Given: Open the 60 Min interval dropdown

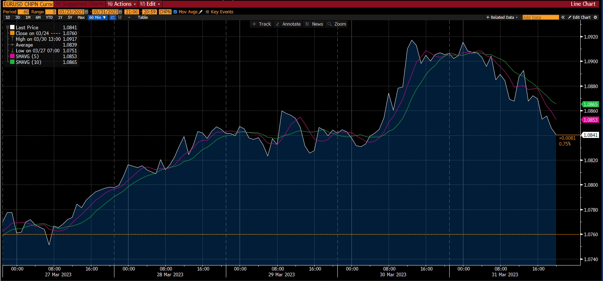Looking at the screenshot, I should tap(97, 17).
